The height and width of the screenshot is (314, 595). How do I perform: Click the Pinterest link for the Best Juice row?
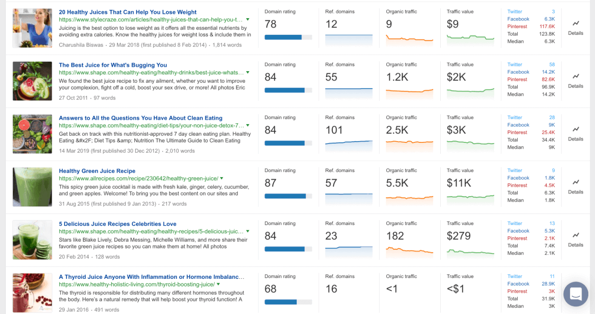(x=517, y=79)
